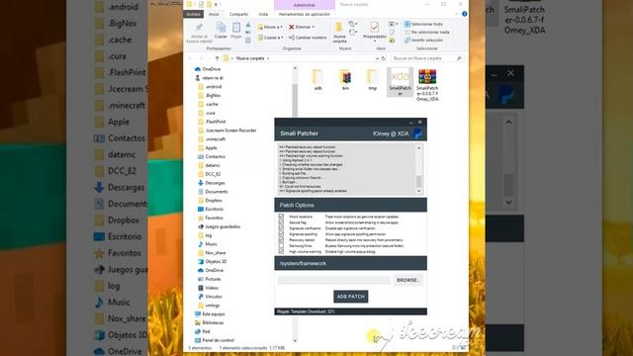Click the scissors cut icon in ribbon
The image size is (633, 356).
[248, 26]
